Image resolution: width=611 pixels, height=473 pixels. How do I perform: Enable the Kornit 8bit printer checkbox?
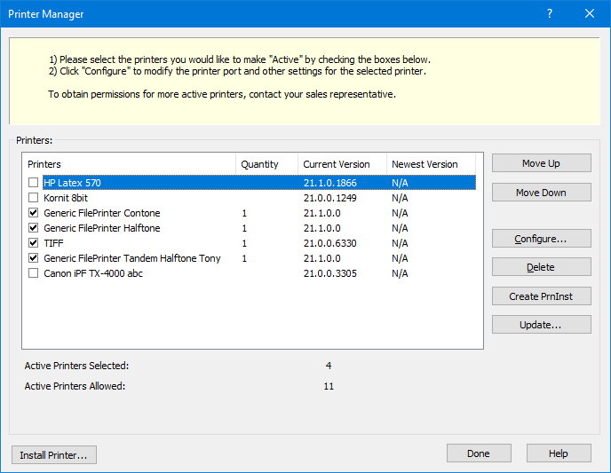click(x=34, y=198)
